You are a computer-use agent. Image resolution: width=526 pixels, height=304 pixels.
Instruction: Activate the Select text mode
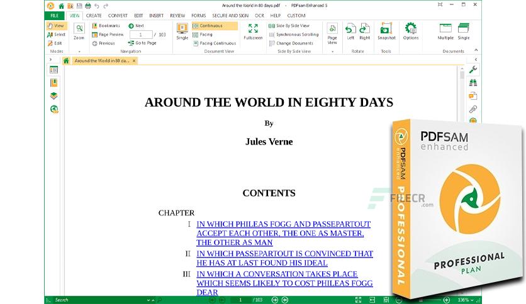pos(57,35)
